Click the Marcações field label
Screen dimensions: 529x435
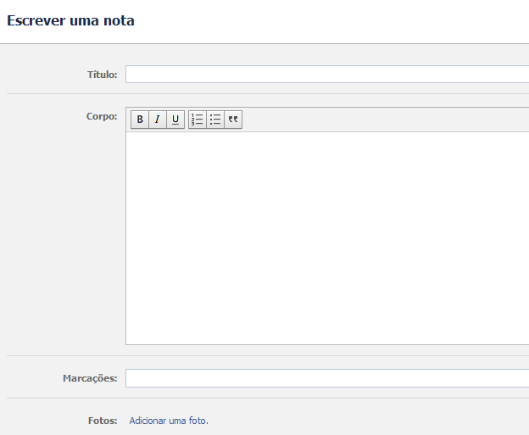coord(90,378)
